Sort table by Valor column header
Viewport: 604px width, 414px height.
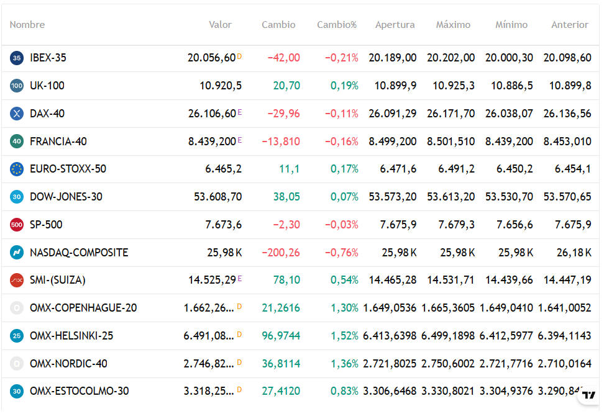click(x=220, y=25)
